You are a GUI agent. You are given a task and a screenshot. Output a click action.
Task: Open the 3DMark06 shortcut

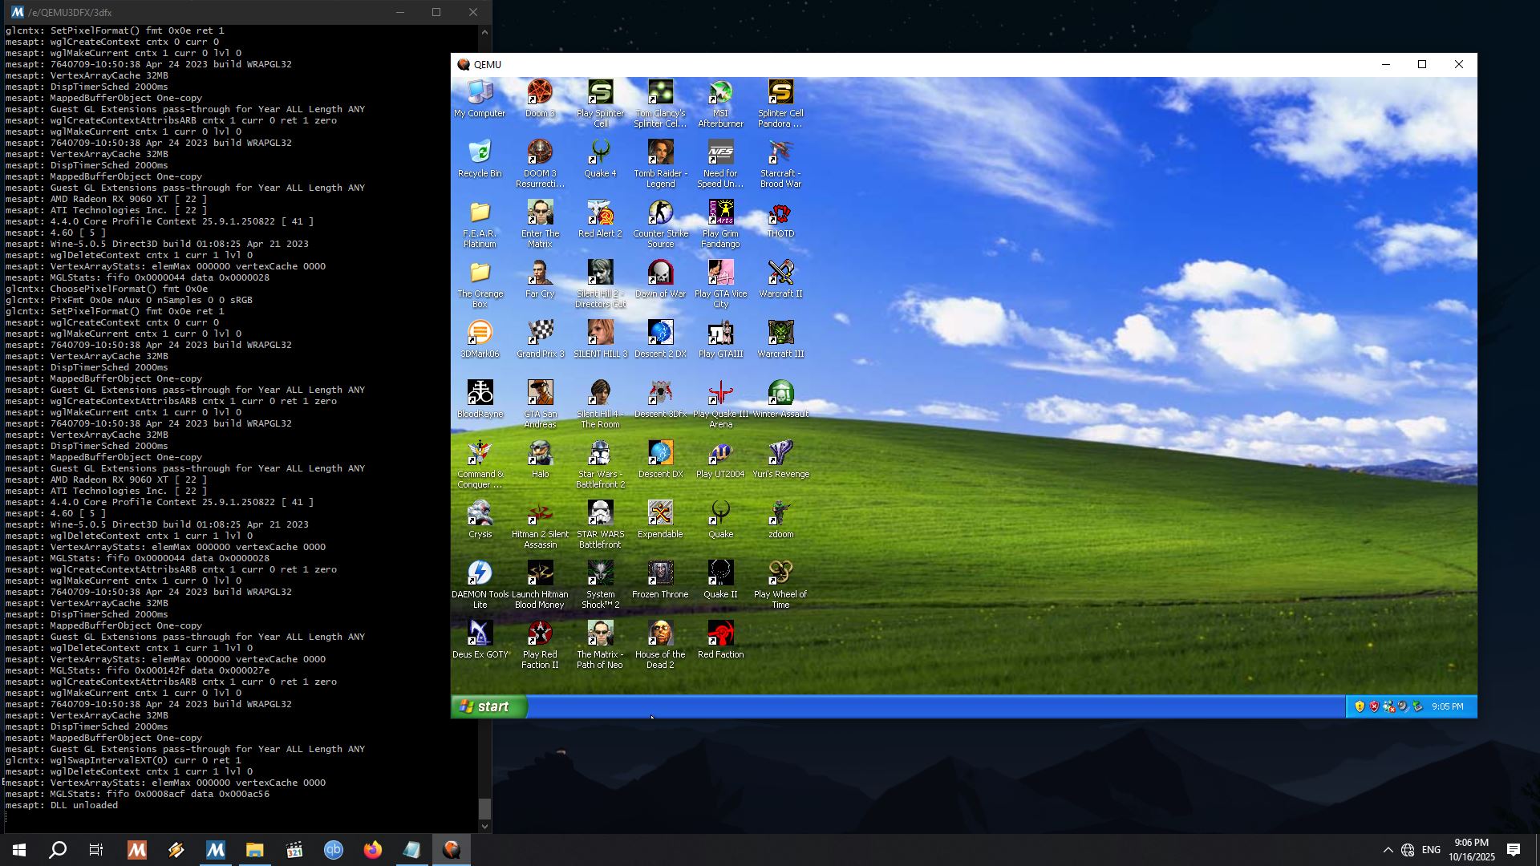(480, 334)
